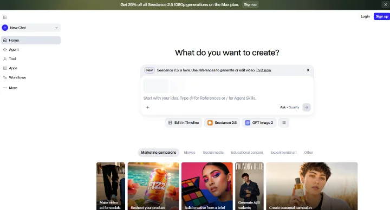Select the Seedance 2.5 model chip

point(222,123)
